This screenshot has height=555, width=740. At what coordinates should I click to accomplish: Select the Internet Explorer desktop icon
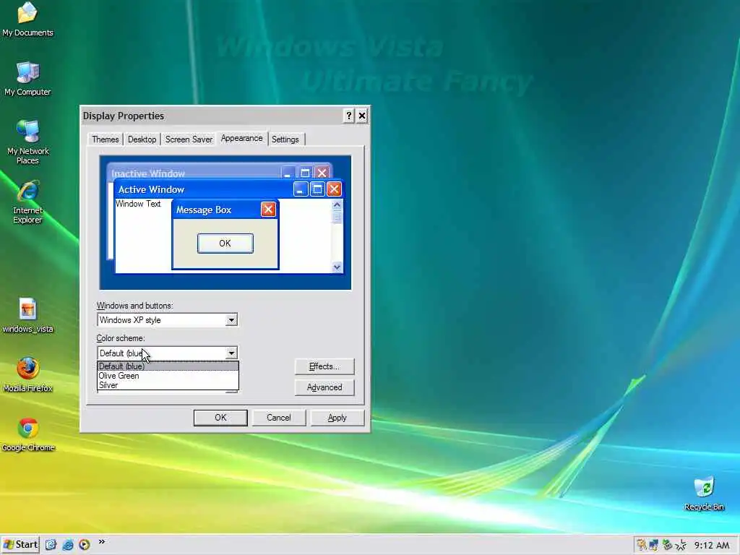27,202
